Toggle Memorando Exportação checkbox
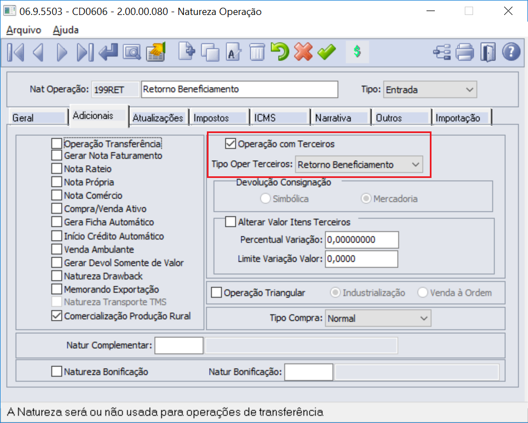528x423 pixels. tap(57, 289)
